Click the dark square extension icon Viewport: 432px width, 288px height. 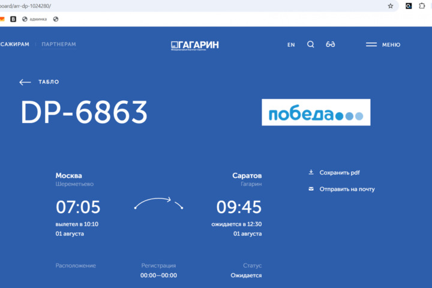[409, 6]
